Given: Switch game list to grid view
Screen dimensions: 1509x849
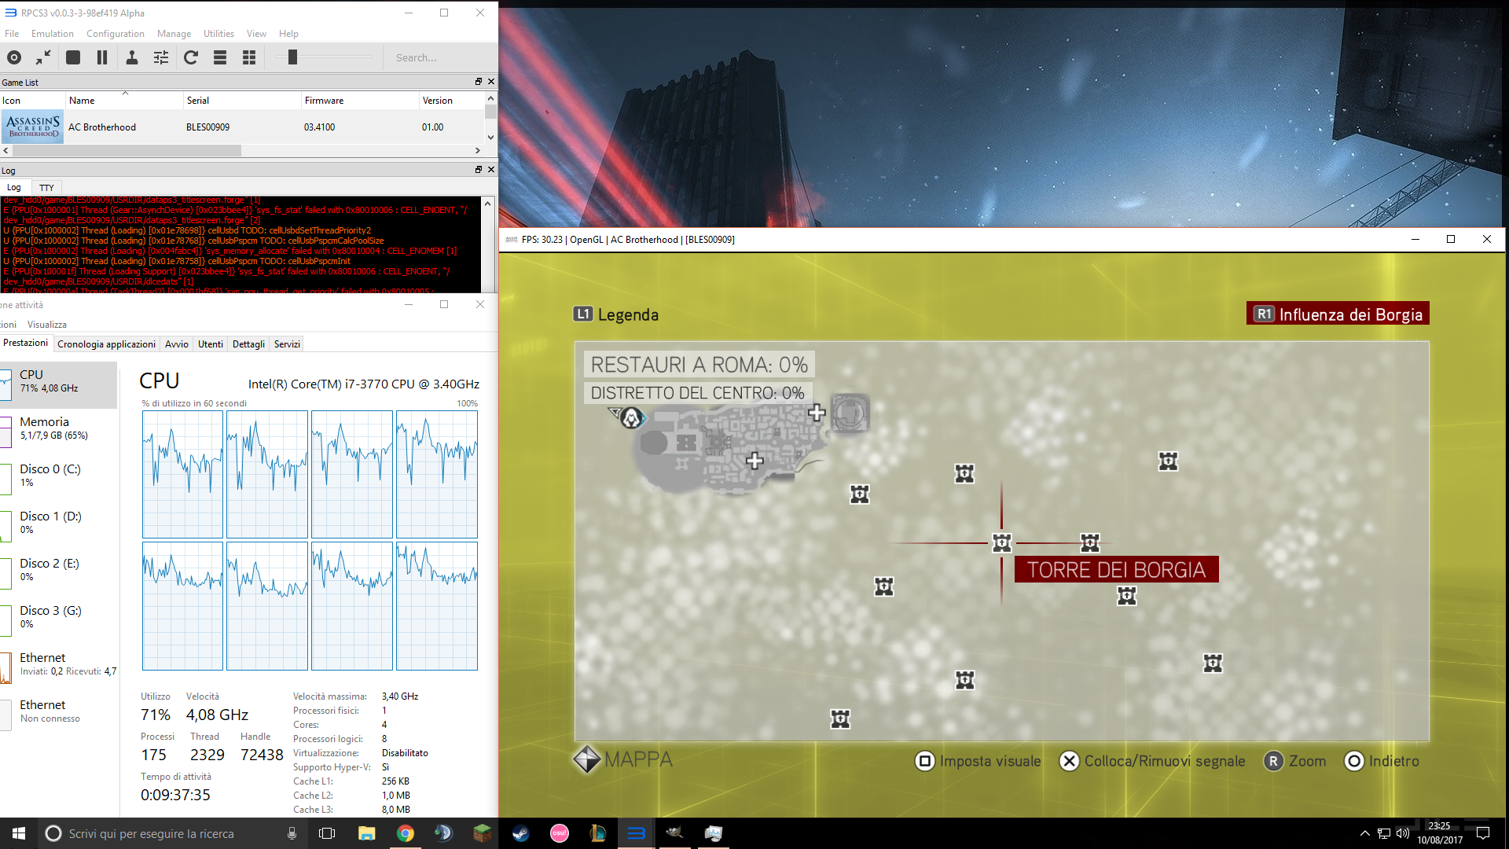Looking at the screenshot, I should [x=249, y=57].
